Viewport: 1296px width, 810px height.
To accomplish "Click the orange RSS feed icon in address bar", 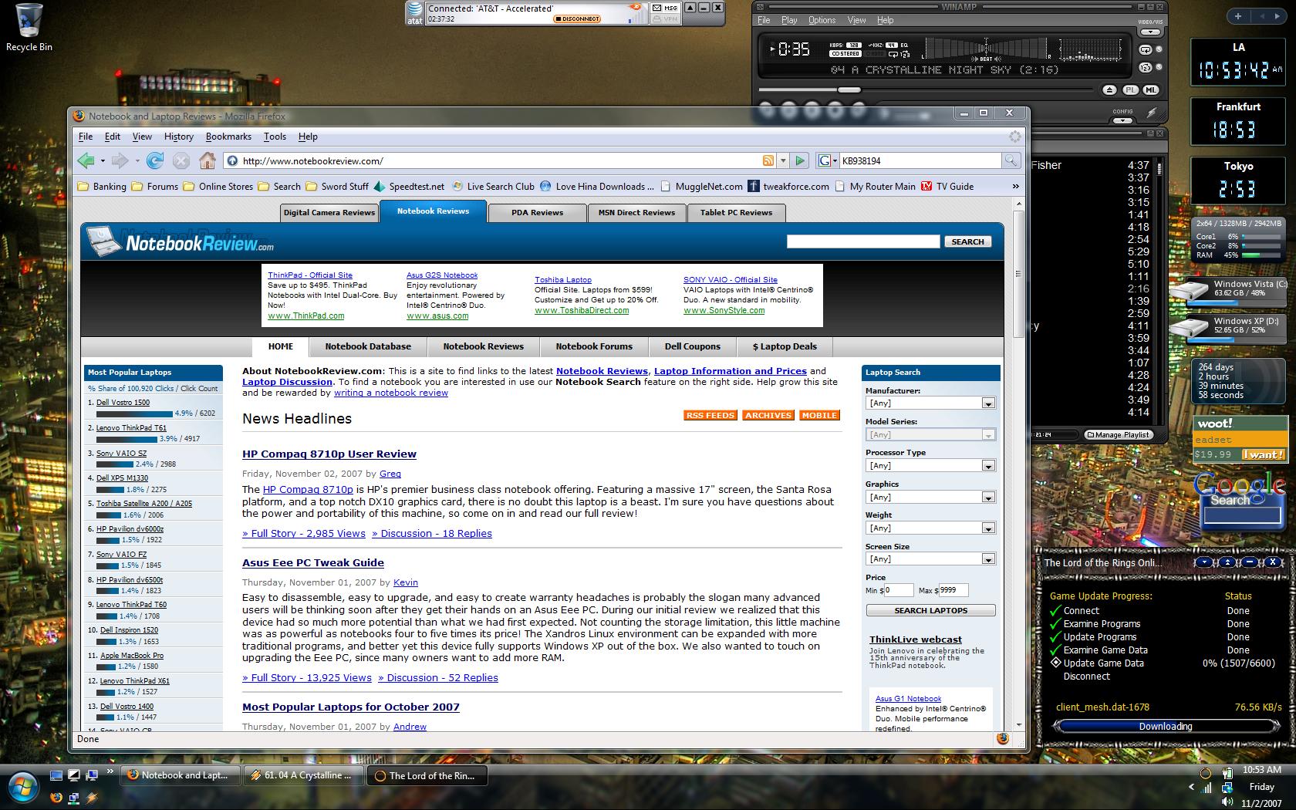I will (768, 160).
